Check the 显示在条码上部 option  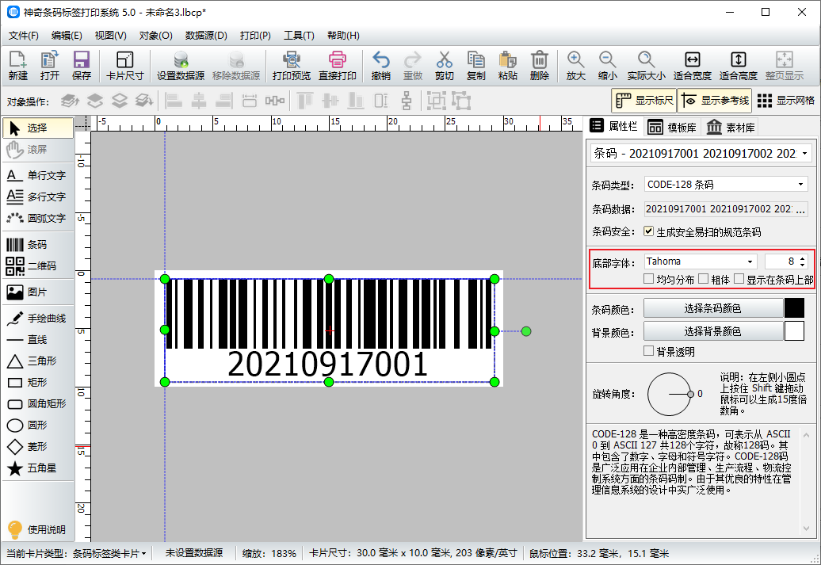click(x=739, y=279)
